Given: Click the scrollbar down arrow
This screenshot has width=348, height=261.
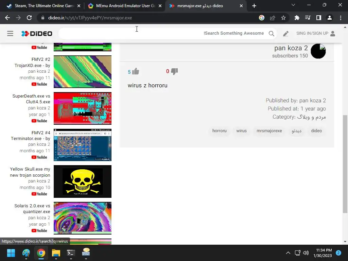Looking at the screenshot, I should pyautogui.click(x=345, y=242).
